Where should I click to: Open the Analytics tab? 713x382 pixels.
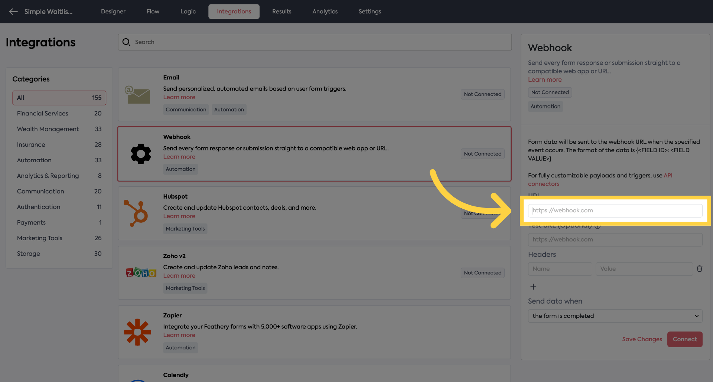pos(325,12)
